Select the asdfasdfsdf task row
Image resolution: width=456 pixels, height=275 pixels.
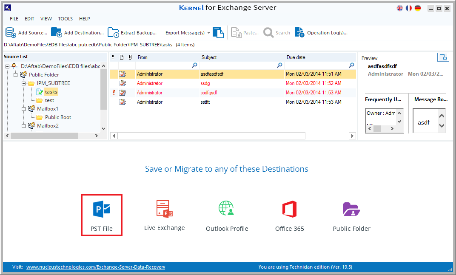click(x=233, y=74)
